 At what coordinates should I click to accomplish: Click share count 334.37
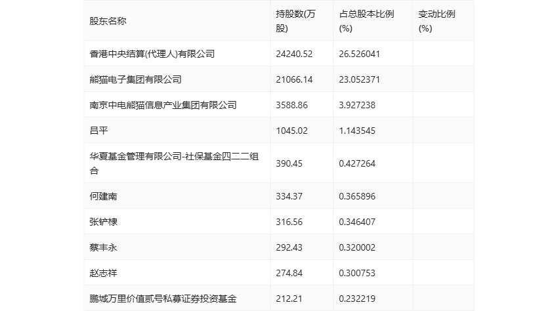point(290,196)
